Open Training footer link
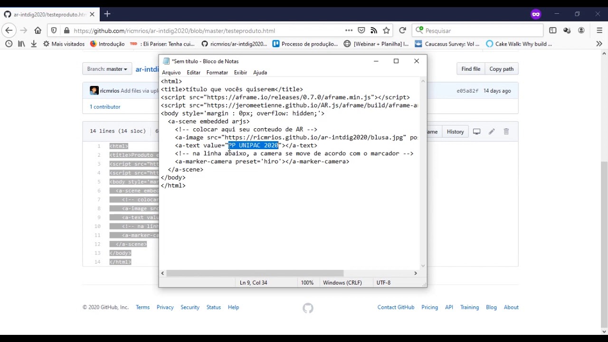 coord(469,307)
